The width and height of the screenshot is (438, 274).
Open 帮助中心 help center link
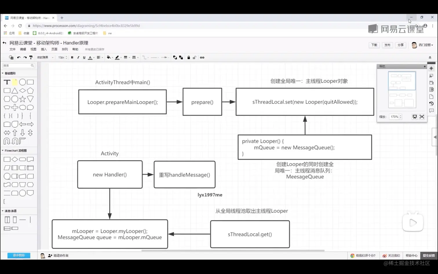[x=411, y=255]
